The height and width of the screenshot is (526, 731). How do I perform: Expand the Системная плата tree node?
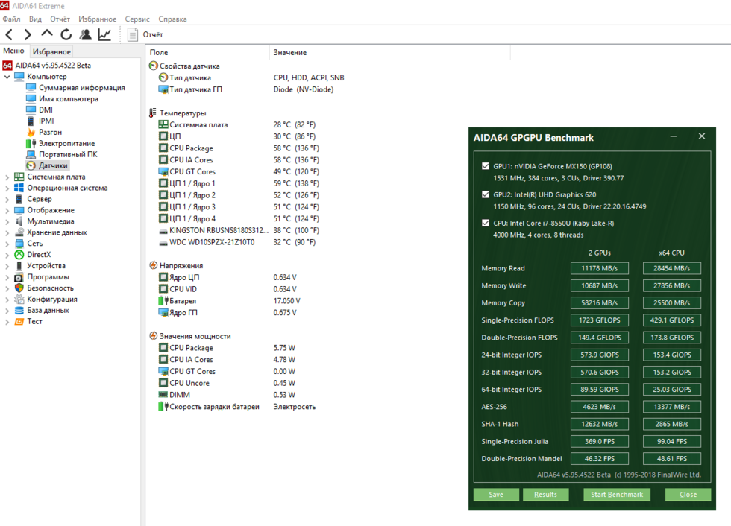point(7,177)
